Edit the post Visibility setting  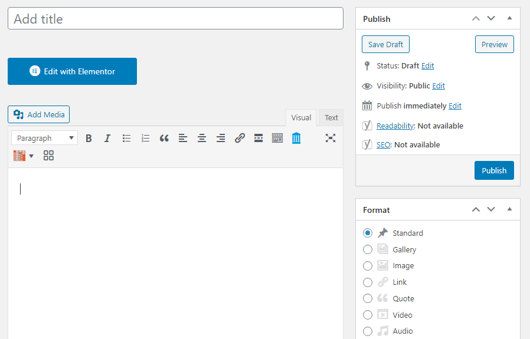(439, 85)
